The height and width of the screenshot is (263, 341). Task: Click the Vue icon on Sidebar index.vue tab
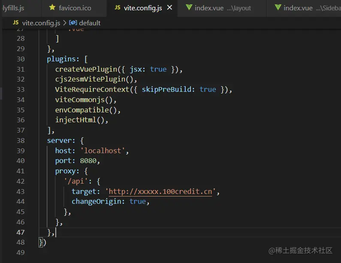point(278,7)
